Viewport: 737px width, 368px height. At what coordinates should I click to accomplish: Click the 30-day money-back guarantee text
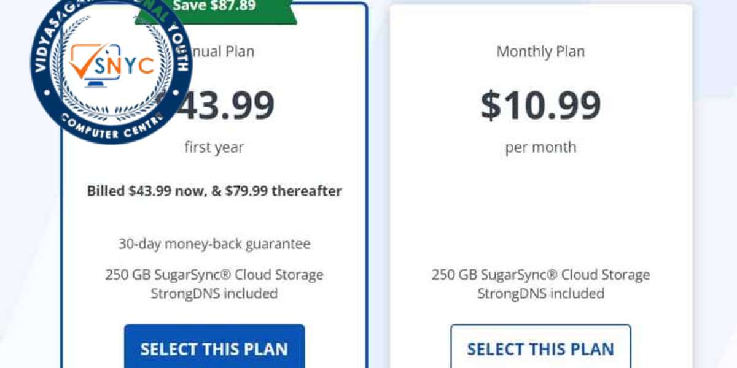tap(214, 244)
